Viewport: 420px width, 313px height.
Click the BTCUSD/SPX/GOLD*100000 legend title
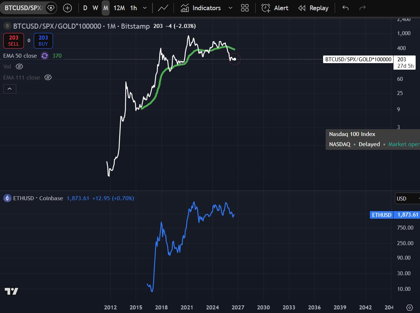[x=57, y=26]
